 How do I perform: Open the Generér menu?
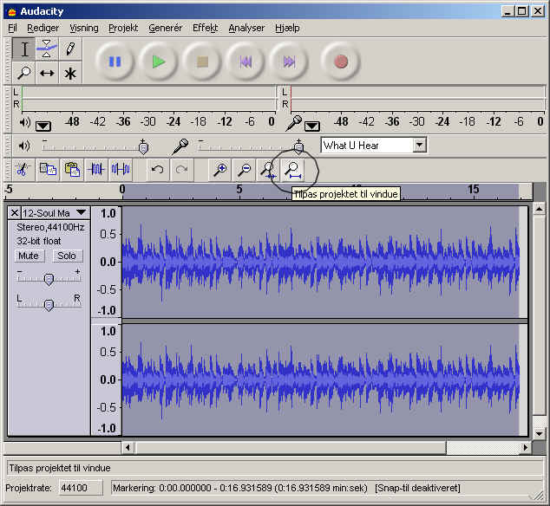coord(165,28)
